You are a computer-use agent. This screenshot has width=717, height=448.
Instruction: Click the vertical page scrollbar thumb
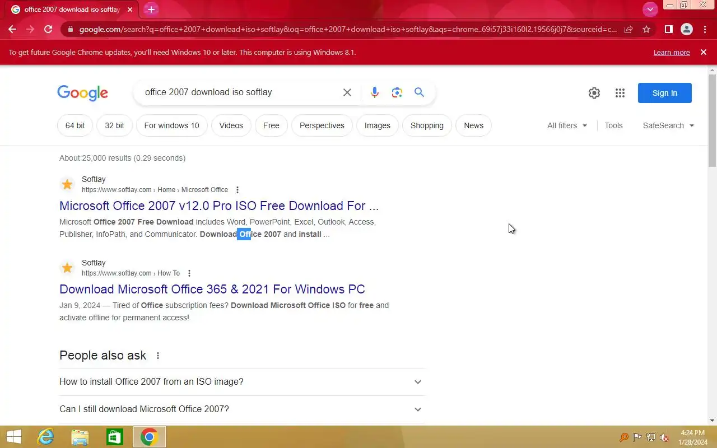coord(713,120)
